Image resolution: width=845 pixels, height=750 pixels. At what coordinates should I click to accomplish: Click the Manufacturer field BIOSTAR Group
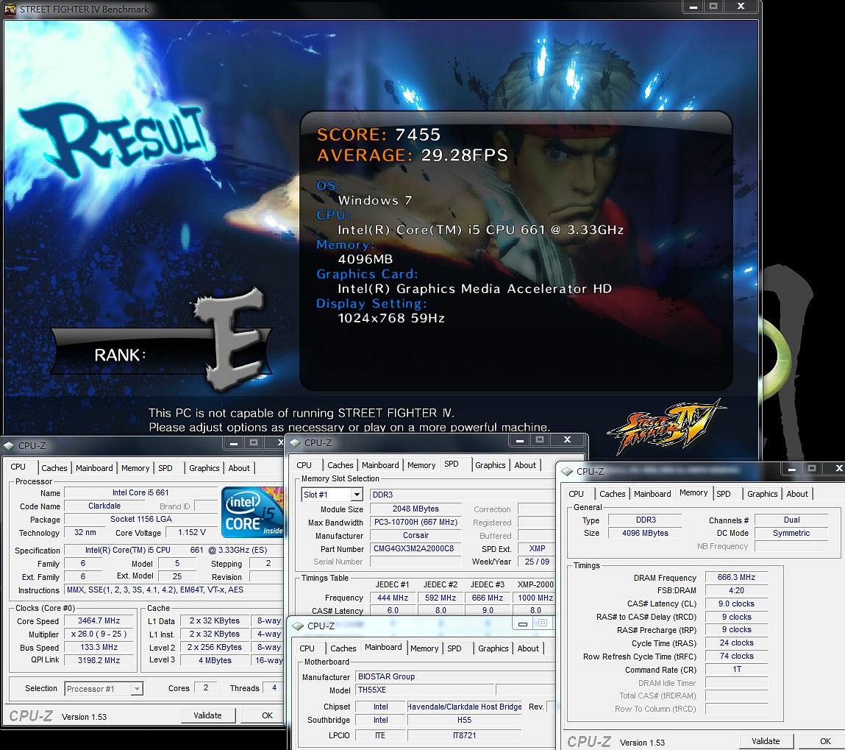click(457, 676)
